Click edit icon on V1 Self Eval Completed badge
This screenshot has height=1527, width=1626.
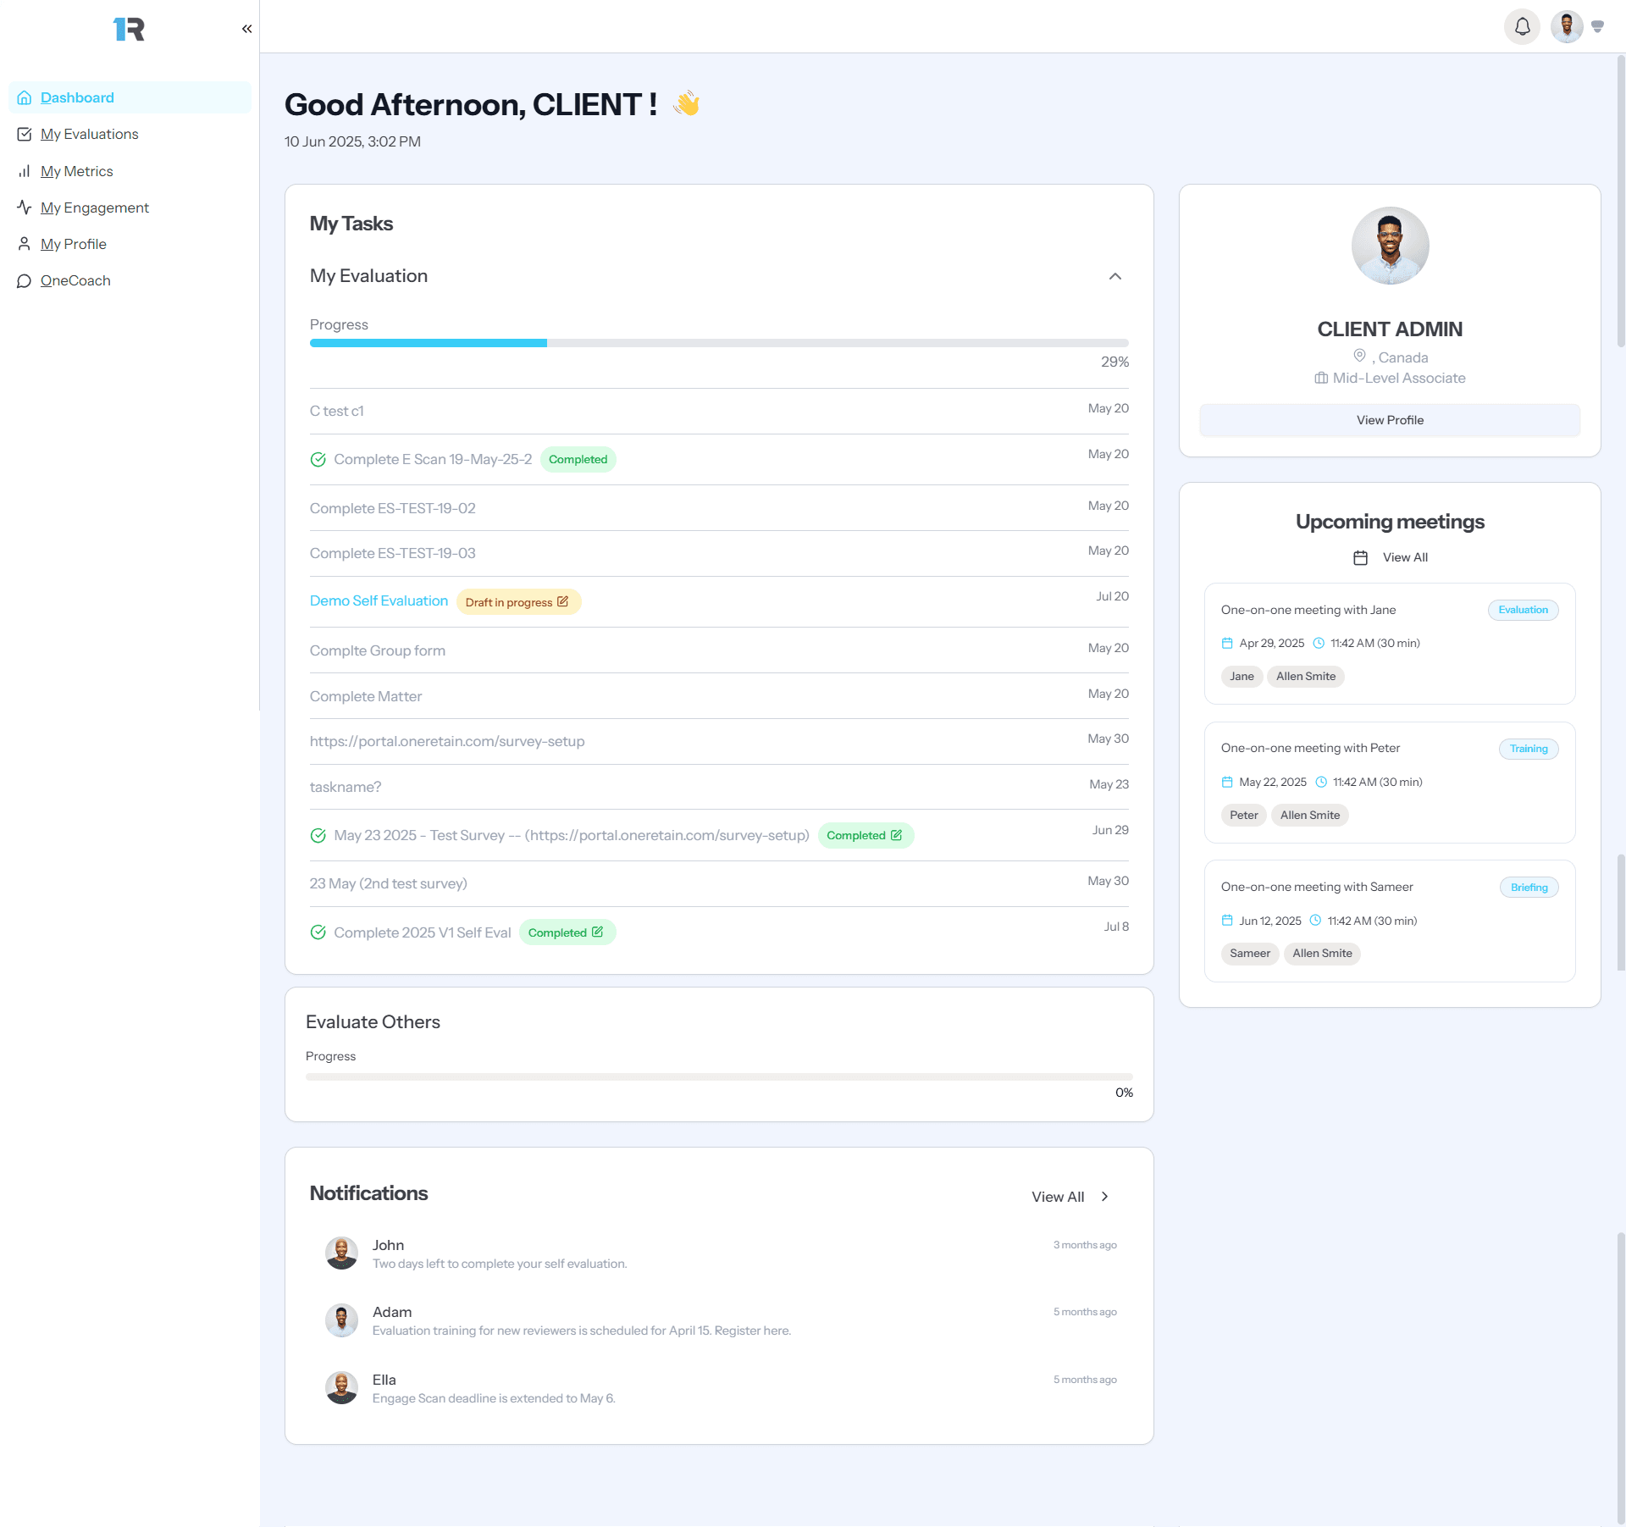click(x=597, y=932)
